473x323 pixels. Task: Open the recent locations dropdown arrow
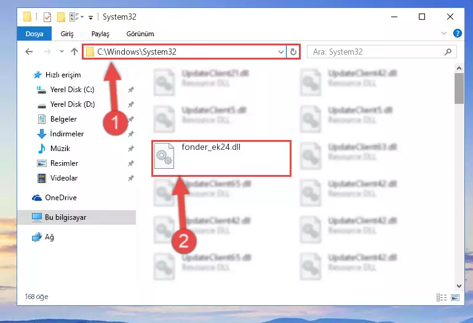point(62,52)
